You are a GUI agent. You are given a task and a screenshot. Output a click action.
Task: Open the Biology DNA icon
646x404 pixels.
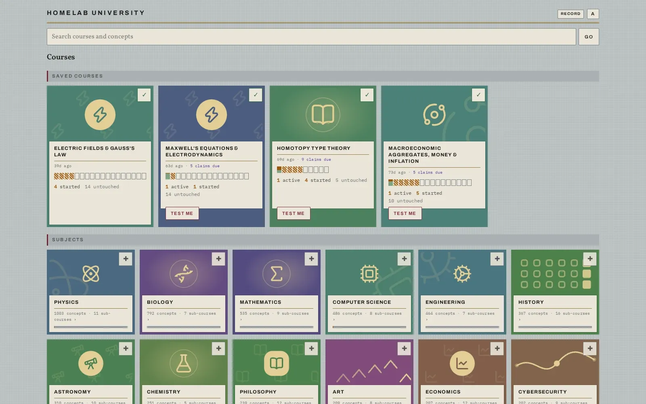tap(184, 274)
